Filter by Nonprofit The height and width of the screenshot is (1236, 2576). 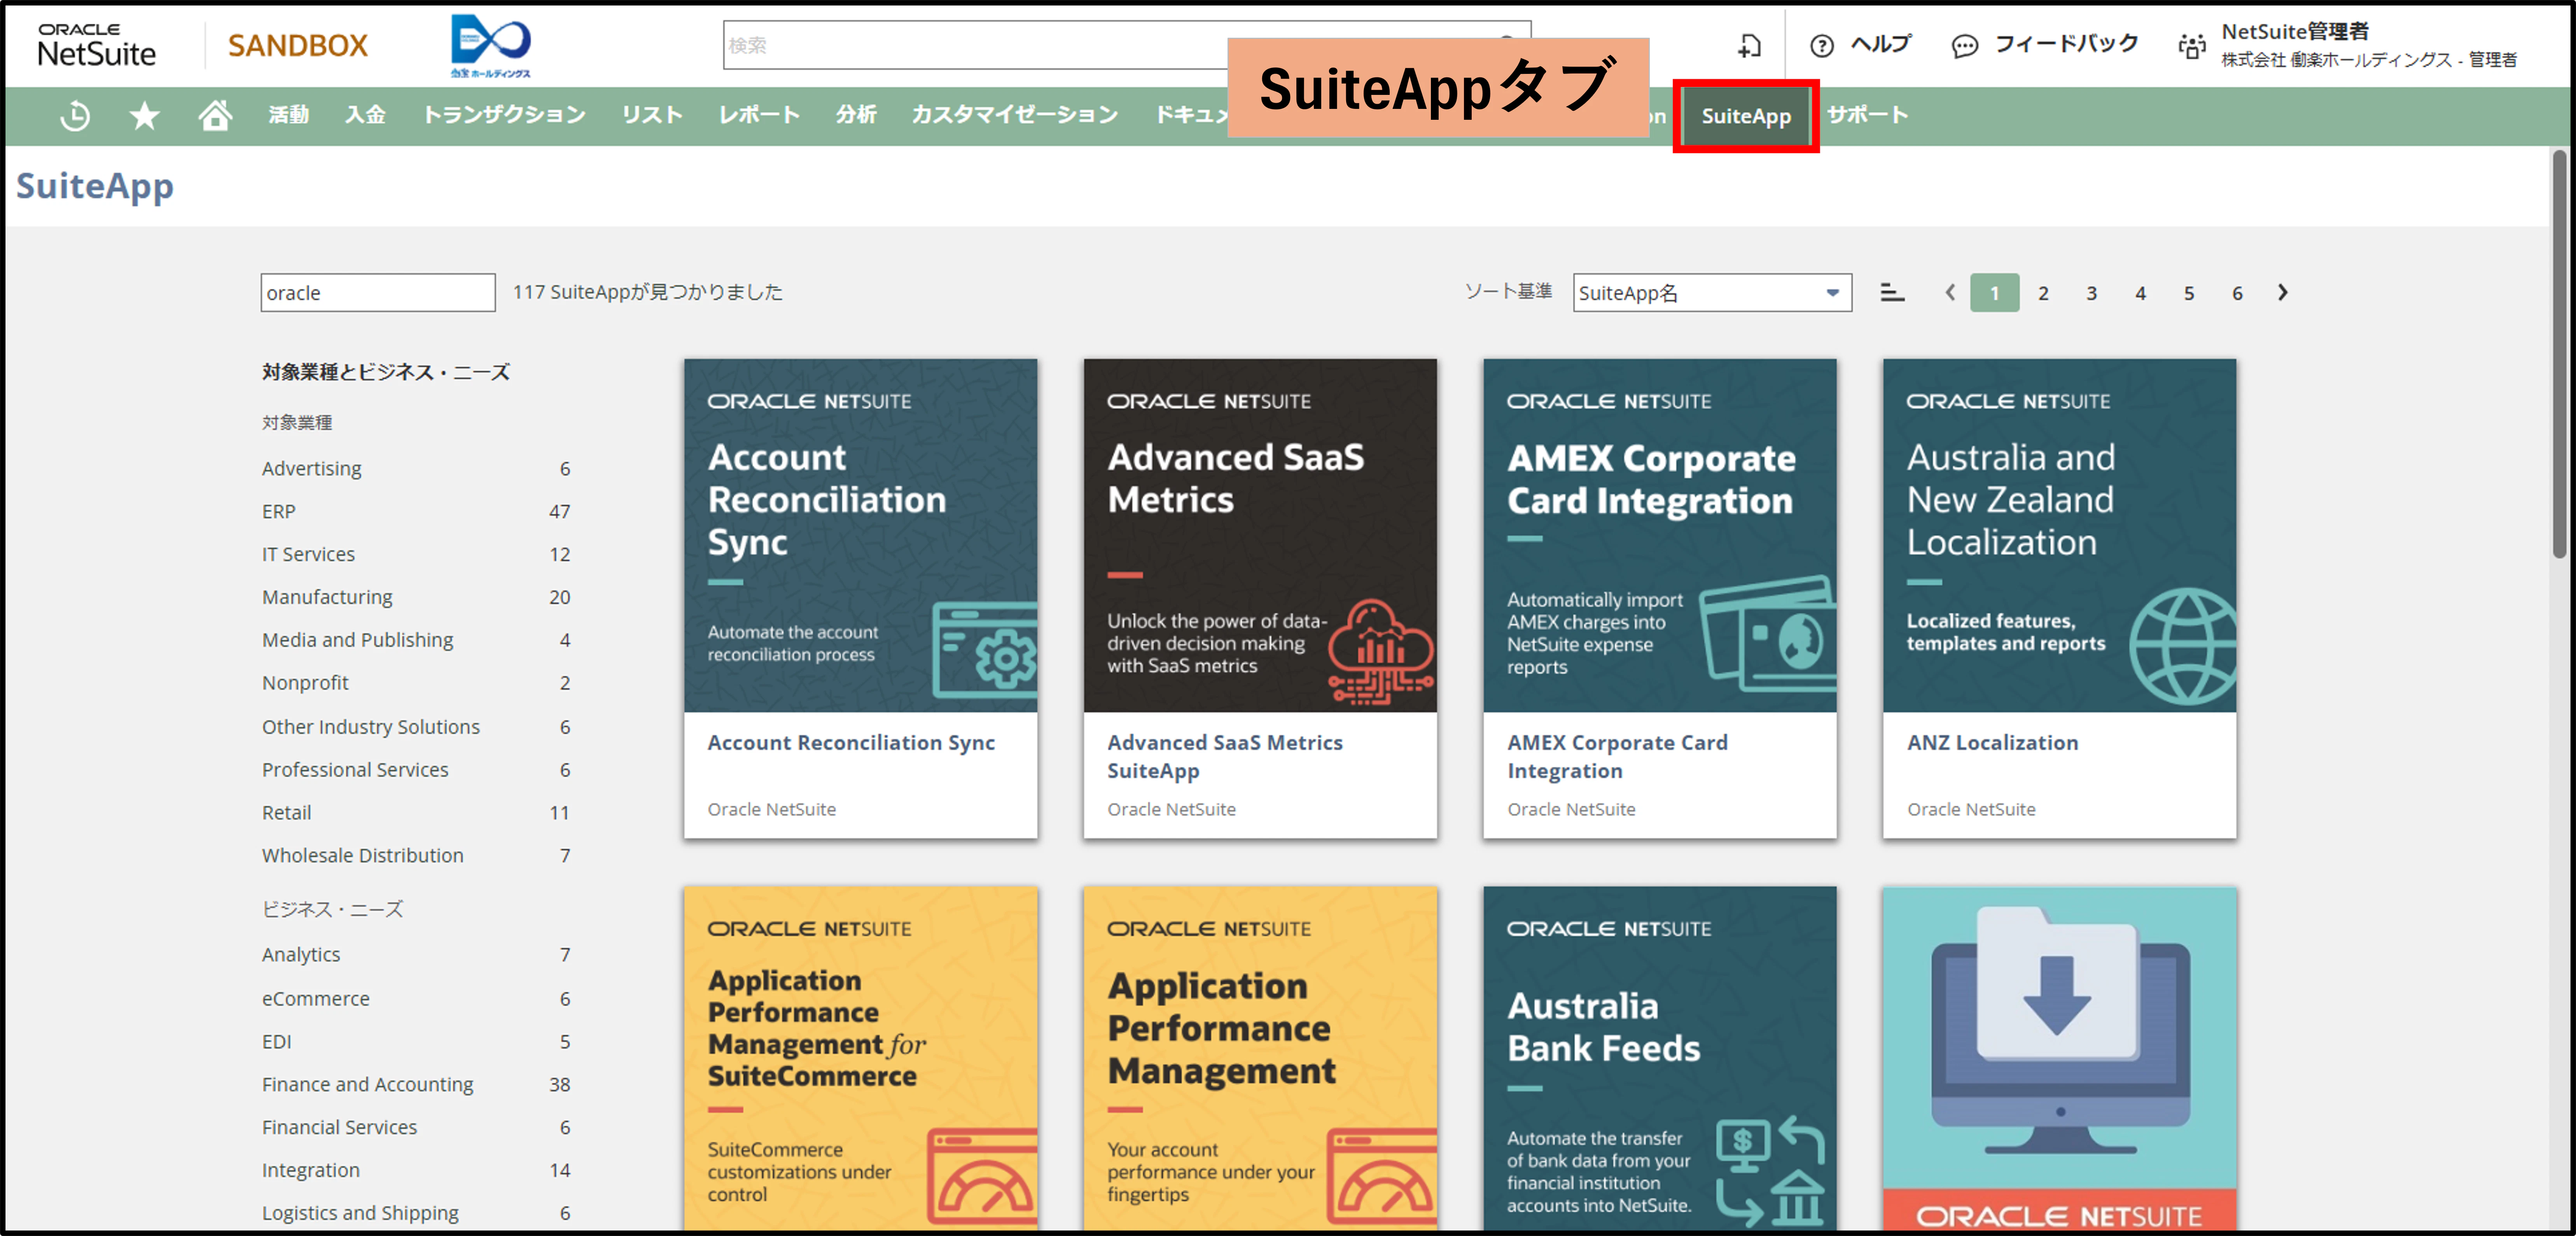click(x=305, y=683)
